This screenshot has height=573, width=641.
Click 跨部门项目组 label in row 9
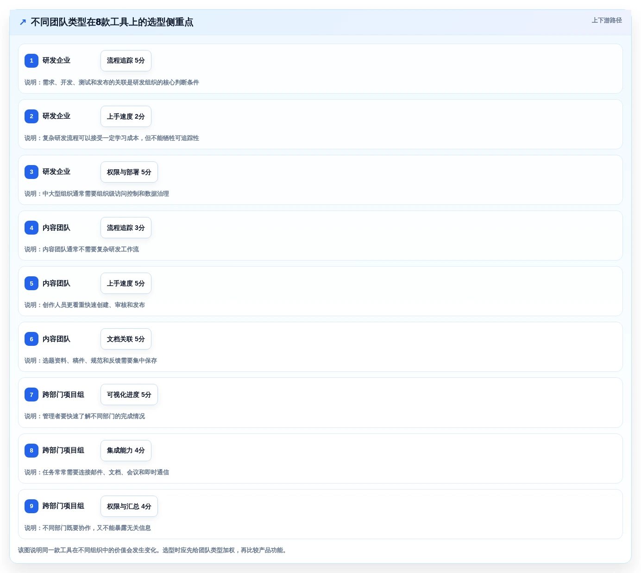point(63,506)
